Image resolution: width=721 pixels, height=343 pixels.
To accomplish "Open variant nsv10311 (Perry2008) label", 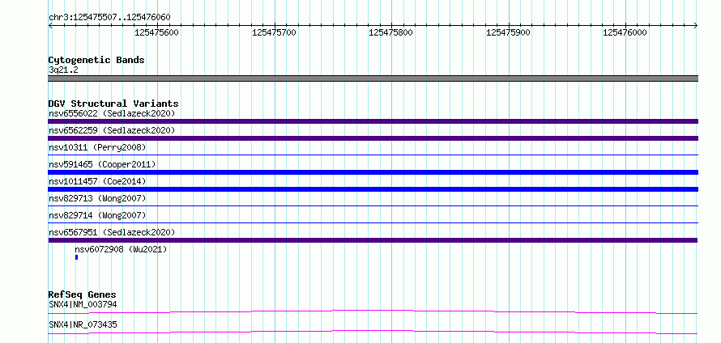I will pyautogui.click(x=97, y=147).
